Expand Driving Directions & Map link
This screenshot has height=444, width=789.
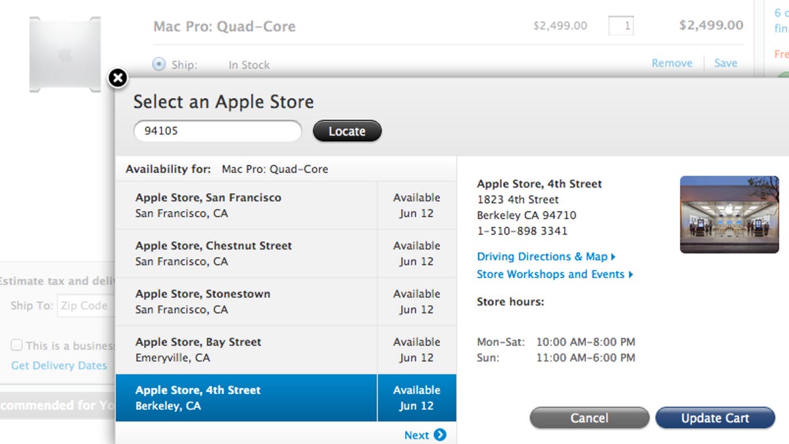point(545,257)
